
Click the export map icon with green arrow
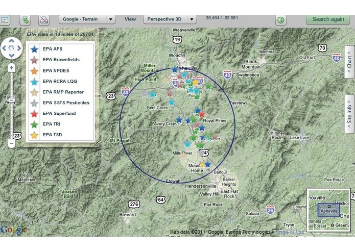[25, 20]
